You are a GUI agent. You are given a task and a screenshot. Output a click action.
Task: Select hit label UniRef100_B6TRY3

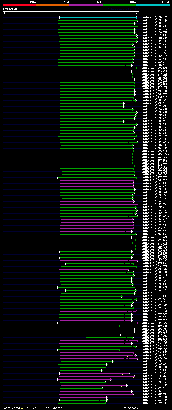154,186
